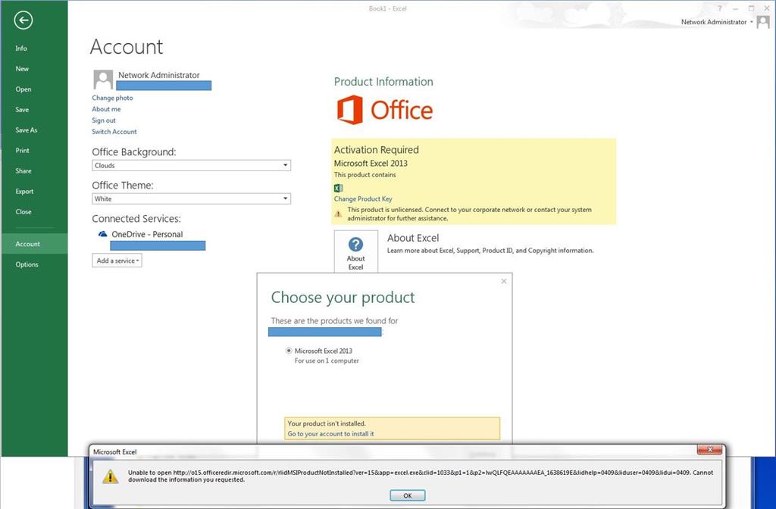Open the Help question mark in title bar
The image size is (776, 509).
point(719,8)
